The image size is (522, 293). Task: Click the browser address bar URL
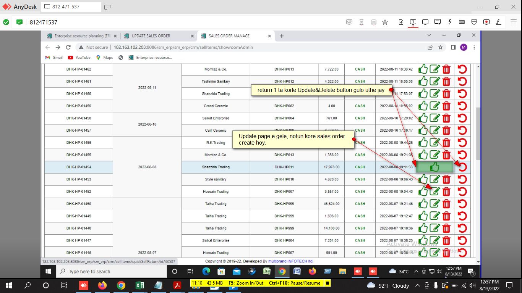point(183,47)
